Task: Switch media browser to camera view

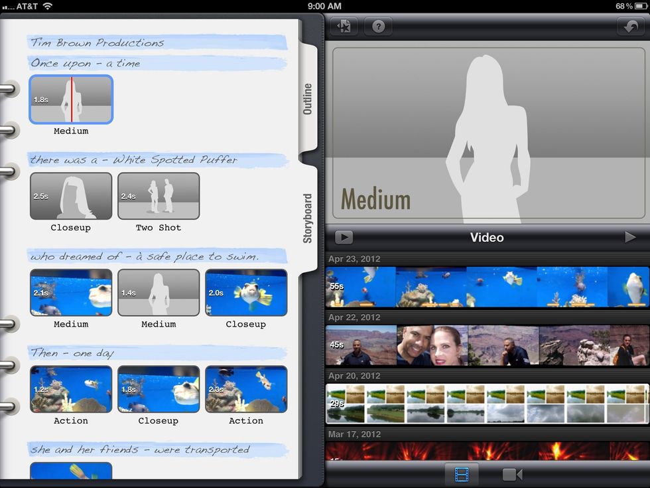Action: point(511,475)
